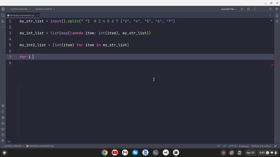Start debugging with the bug icon
The height and width of the screenshot is (157, 280).
click(x=248, y=9)
